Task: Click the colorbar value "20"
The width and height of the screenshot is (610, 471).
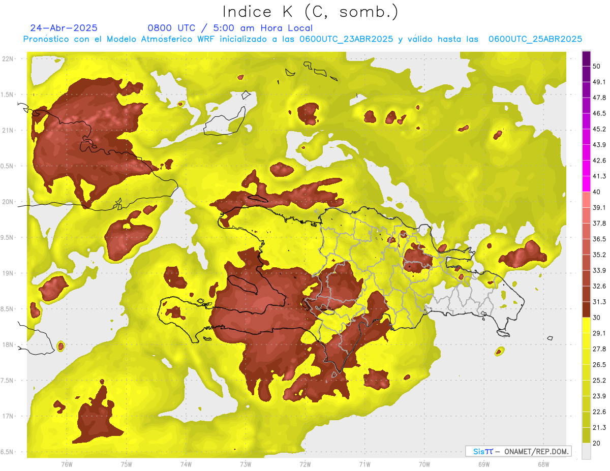Action: coord(597,443)
